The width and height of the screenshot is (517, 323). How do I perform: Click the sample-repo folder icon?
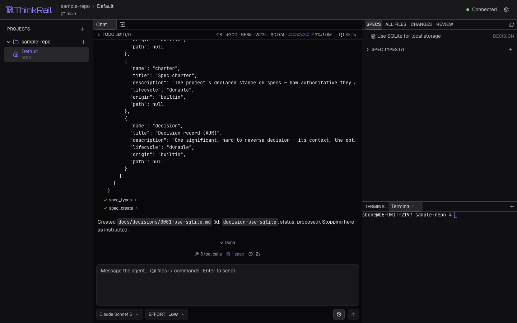coord(16,42)
